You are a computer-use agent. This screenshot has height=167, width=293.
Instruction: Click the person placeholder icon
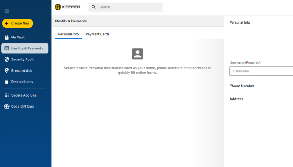137,54
